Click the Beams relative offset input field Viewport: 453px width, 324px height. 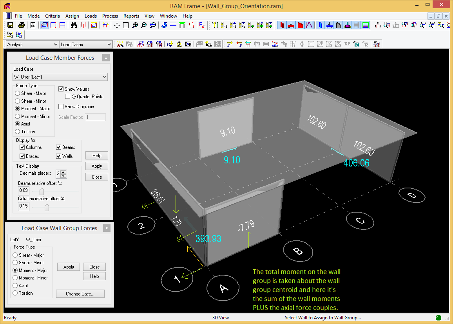24,191
